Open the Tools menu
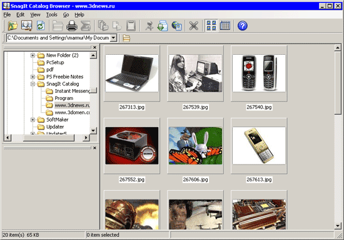This screenshot has height=240, width=344. (x=51, y=14)
